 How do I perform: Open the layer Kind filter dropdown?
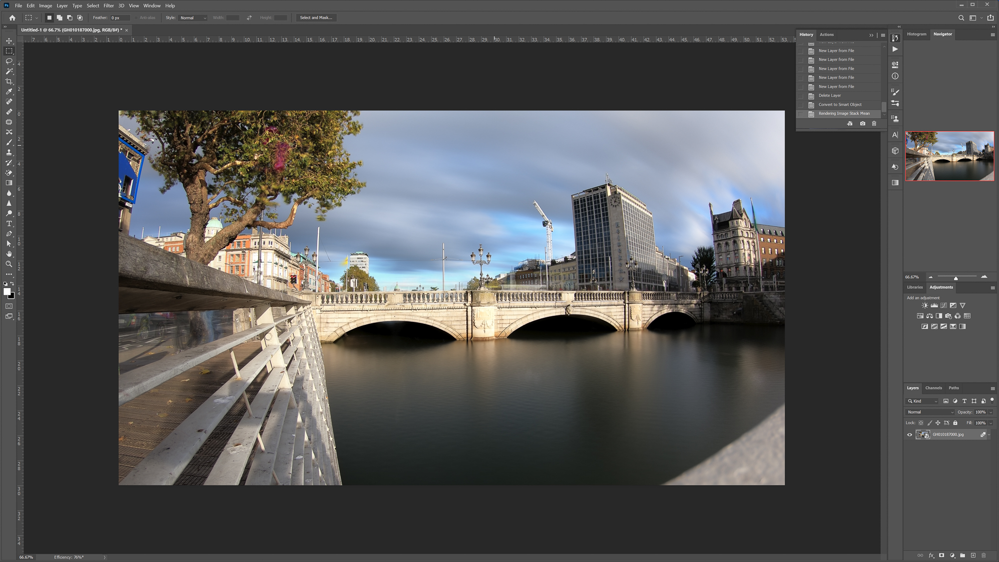(x=922, y=401)
